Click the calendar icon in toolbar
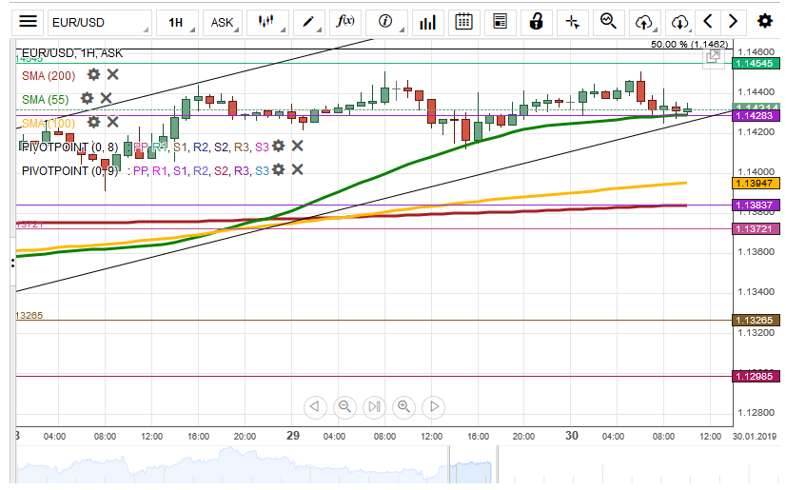This screenshot has height=490, width=786. click(463, 21)
